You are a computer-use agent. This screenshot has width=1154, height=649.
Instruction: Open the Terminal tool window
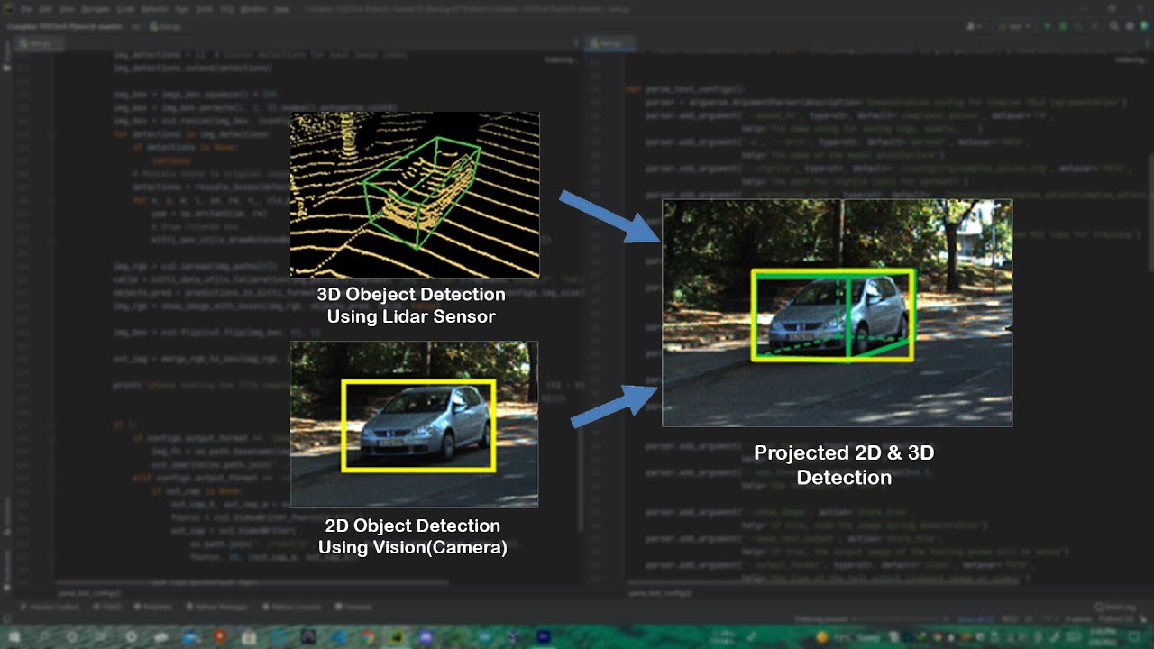(x=353, y=607)
